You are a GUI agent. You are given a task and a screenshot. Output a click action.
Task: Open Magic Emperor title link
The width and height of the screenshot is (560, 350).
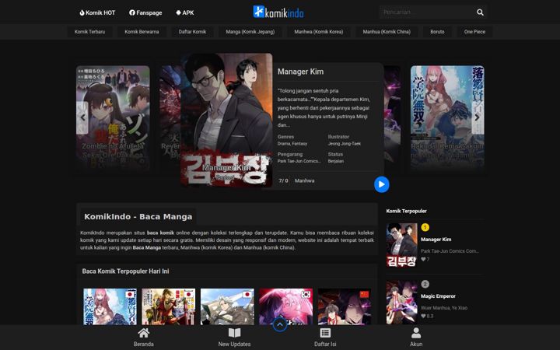[438, 296]
